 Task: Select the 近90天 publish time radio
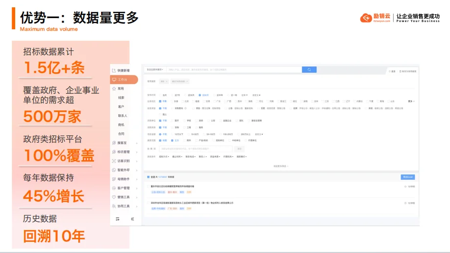point(200,95)
